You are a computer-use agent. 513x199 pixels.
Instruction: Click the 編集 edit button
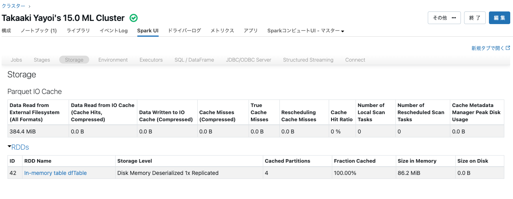[499, 18]
